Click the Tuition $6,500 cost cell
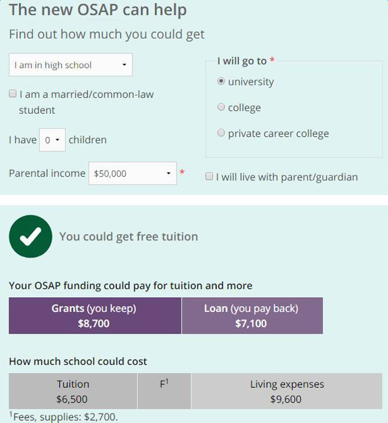 (73, 391)
